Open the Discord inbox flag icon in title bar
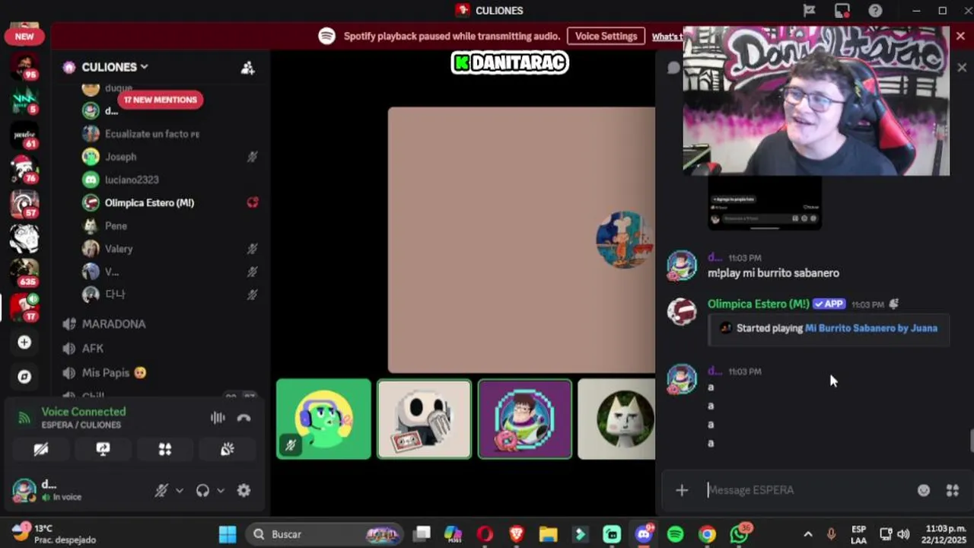The height and width of the screenshot is (548, 974). pyautogui.click(x=809, y=11)
